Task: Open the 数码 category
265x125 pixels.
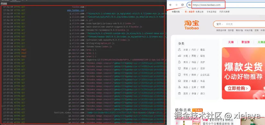Action: tap(194, 75)
